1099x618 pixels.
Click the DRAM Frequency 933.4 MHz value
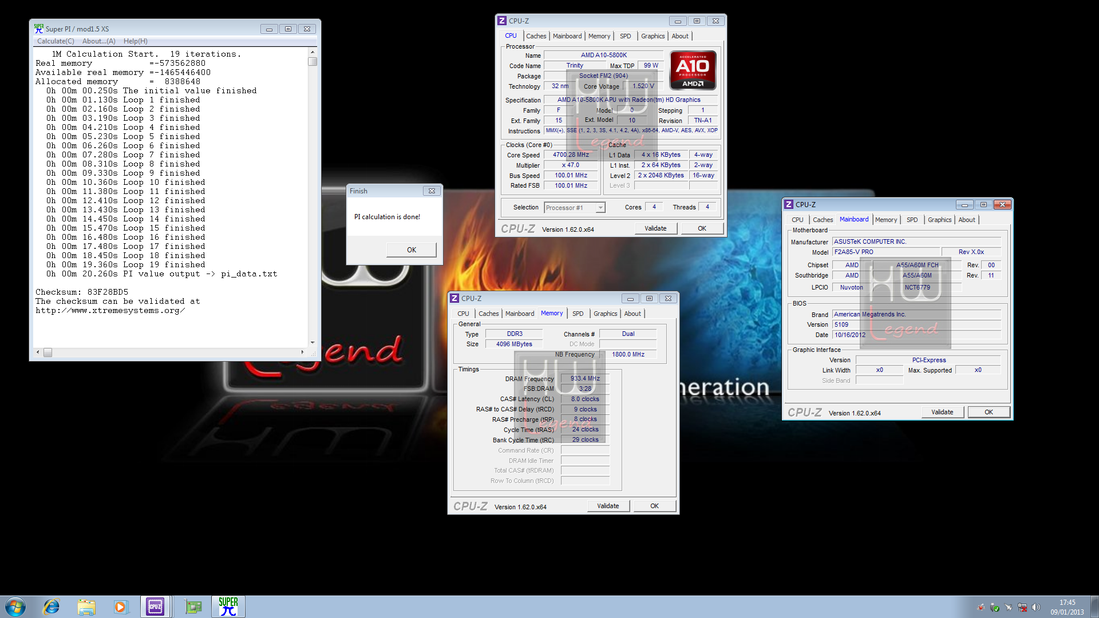[x=585, y=378]
